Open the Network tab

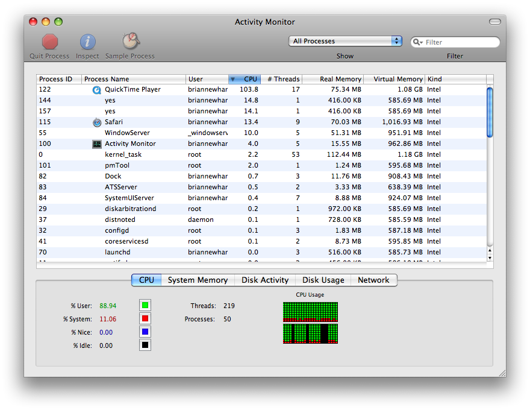click(x=373, y=280)
